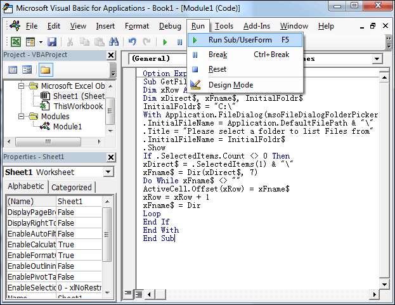Toggle Folders view in Project panel
Image resolution: width=395 pixels, height=305 pixels.
click(x=45, y=70)
